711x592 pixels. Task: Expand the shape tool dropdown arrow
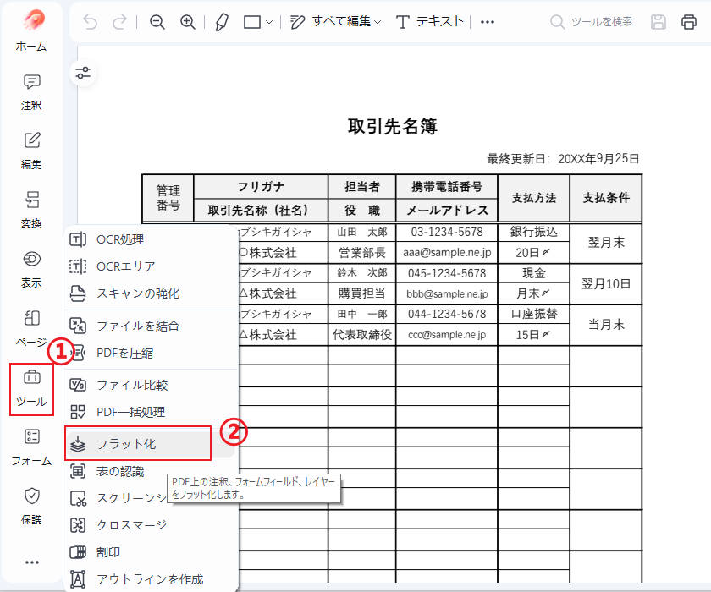pos(267,22)
